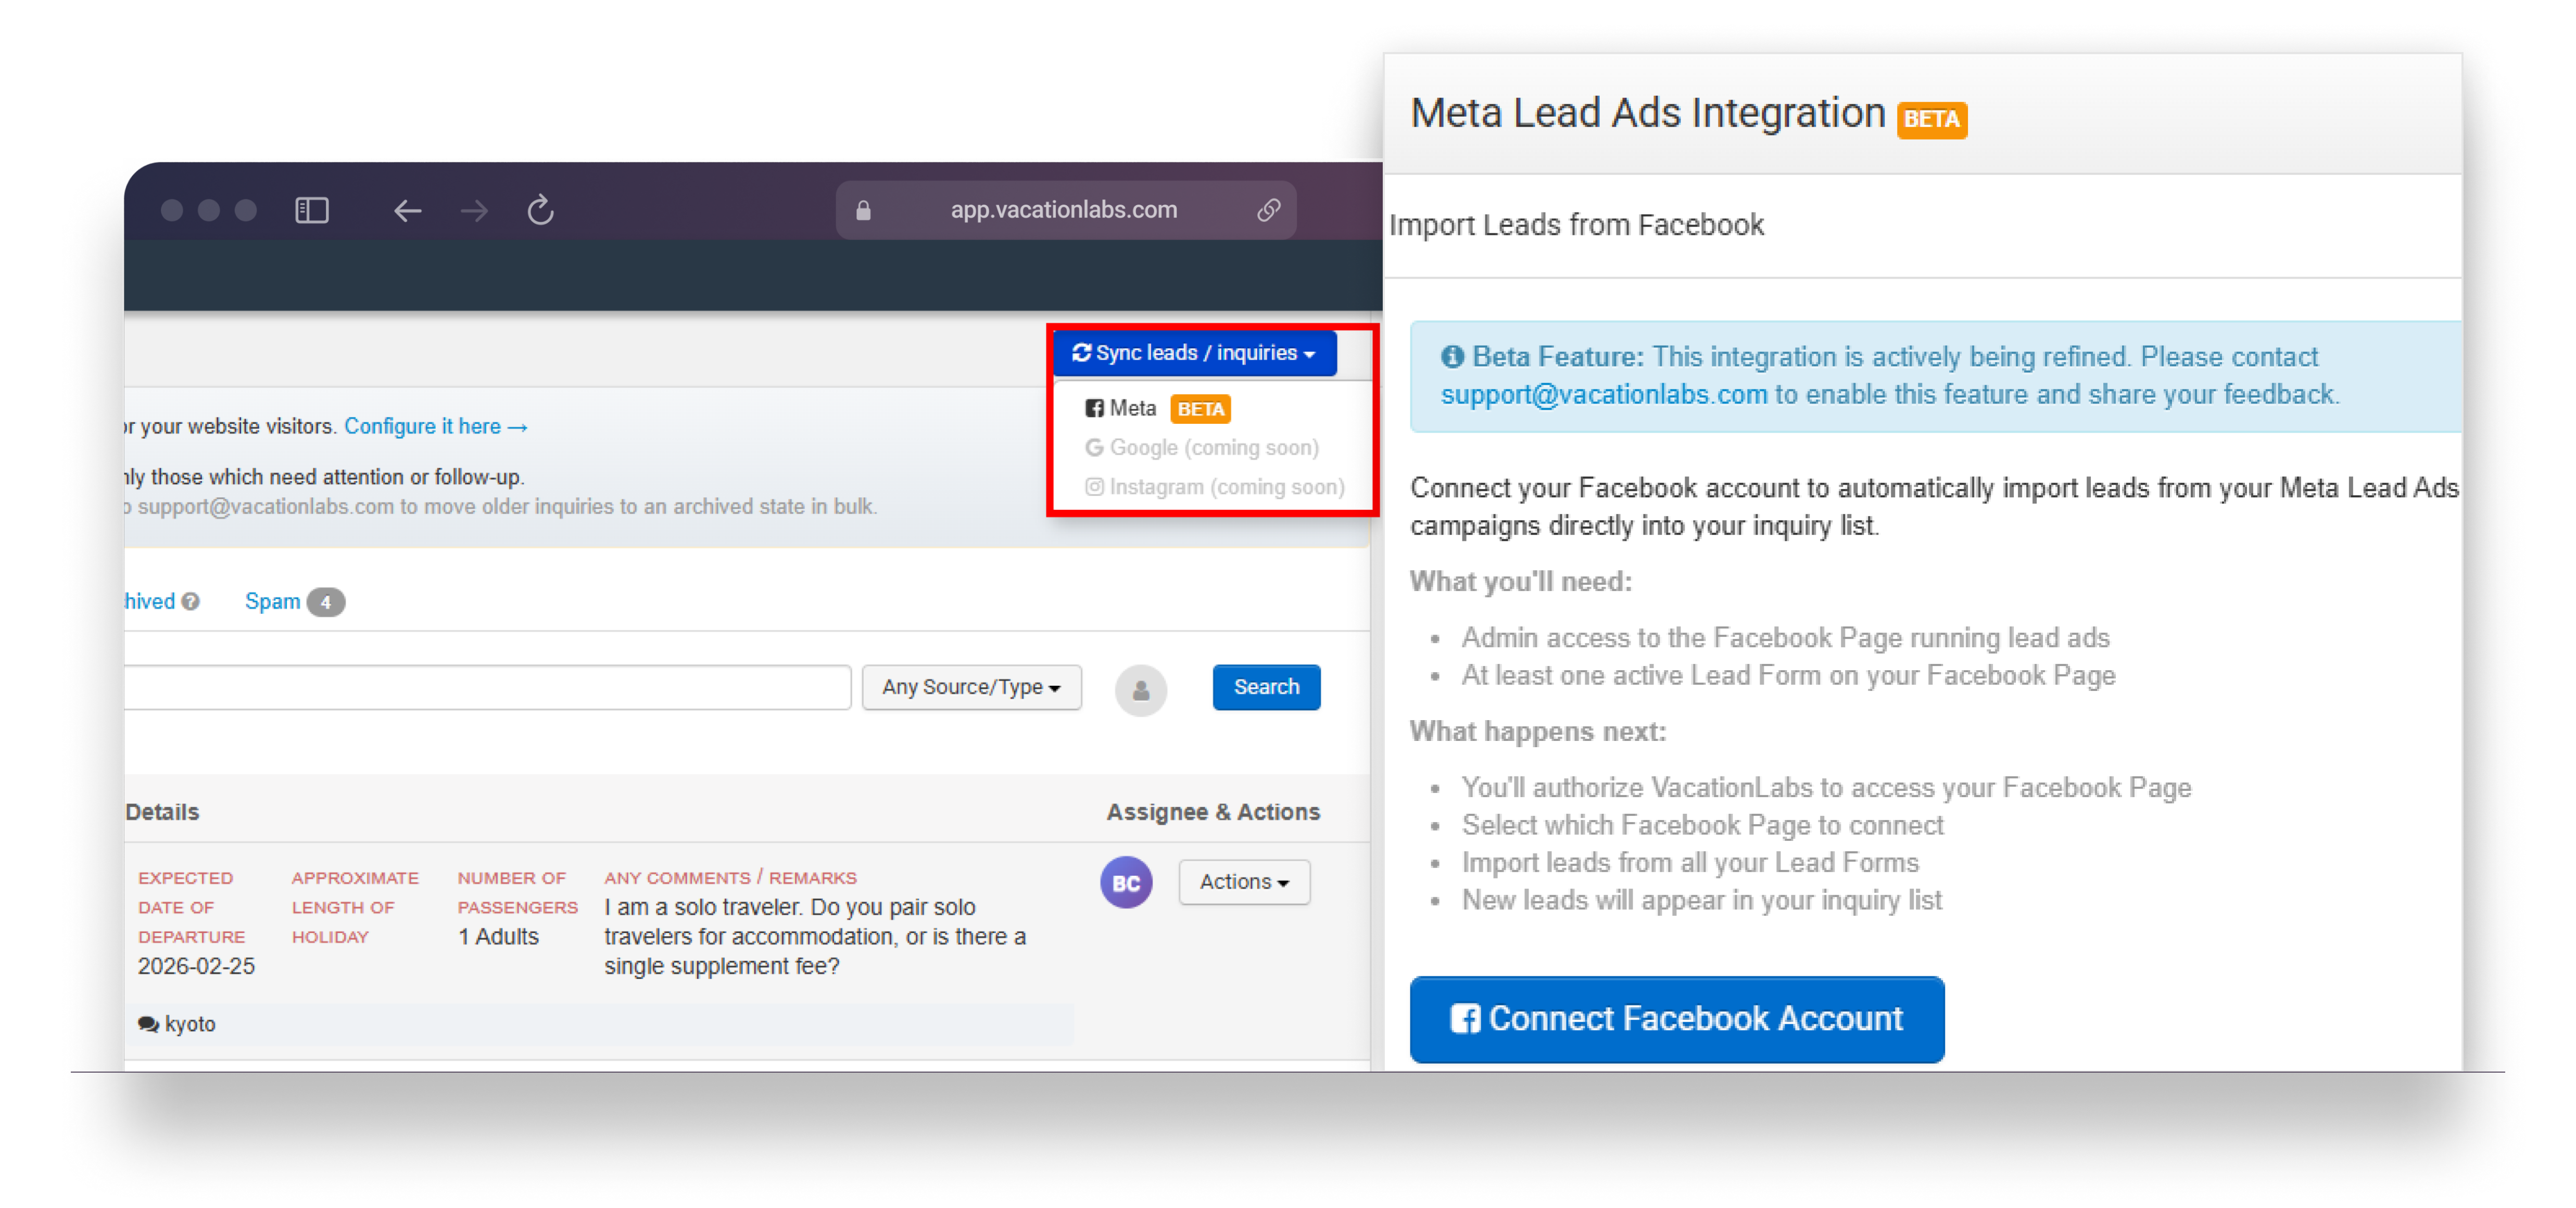Image resolution: width=2576 pixels, height=1208 pixels.
Task: Click the link icon in the address bar
Action: coord(1268,210)
